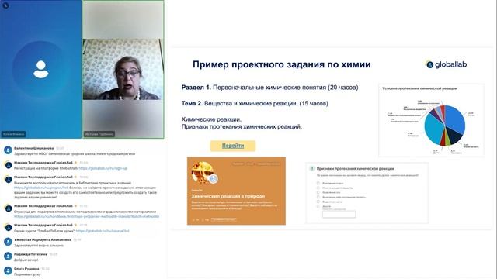
Task: Open Ужовская Маргарита Алексеевна's avatar
Action: 8,242
